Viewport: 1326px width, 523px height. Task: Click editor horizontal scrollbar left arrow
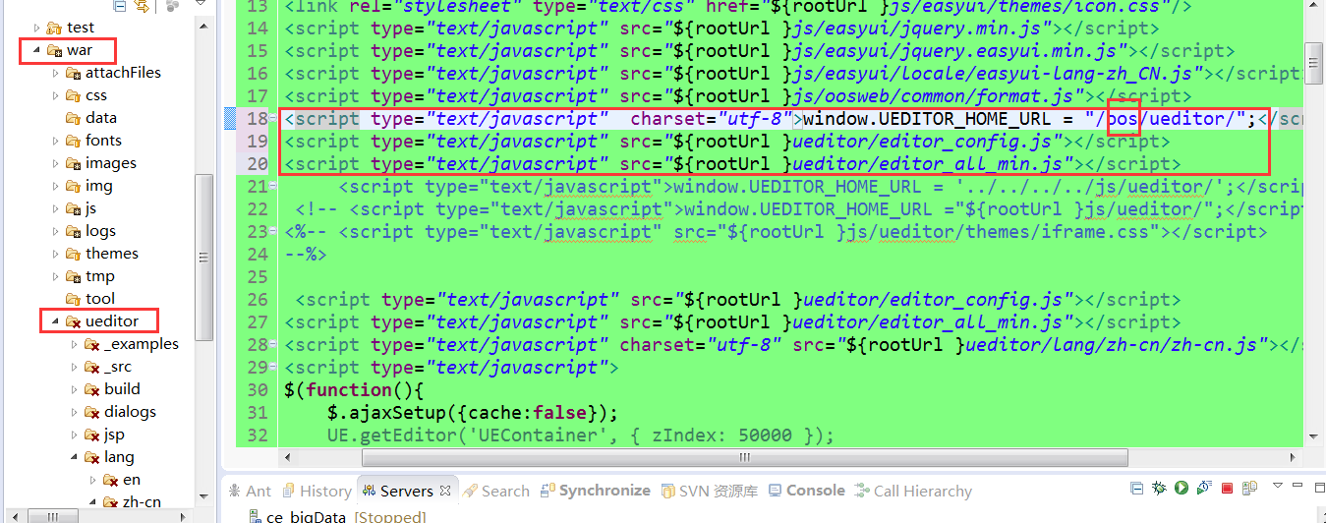[x=286, y=458]
